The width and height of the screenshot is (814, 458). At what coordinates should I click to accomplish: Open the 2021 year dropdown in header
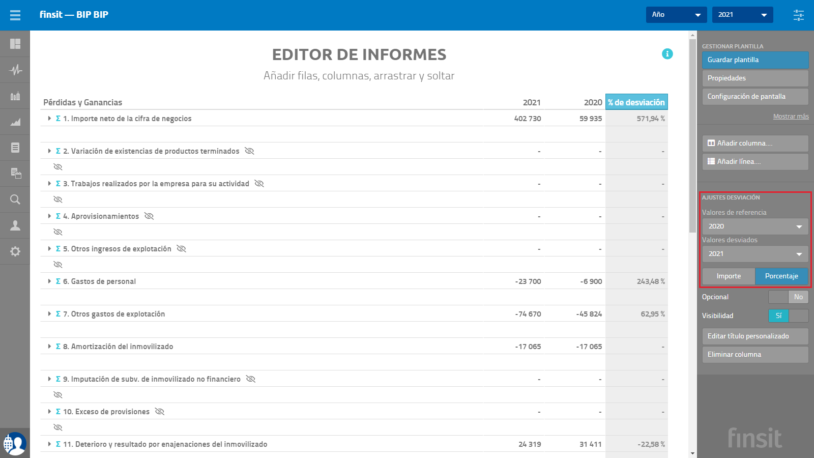pyautogui.click(x=743, y=15)
